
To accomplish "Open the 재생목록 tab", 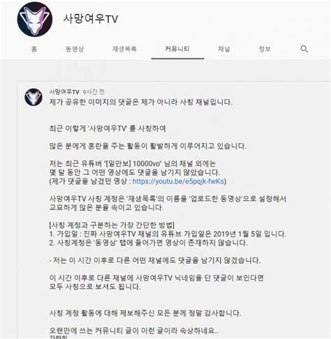I will pos(124,49).
